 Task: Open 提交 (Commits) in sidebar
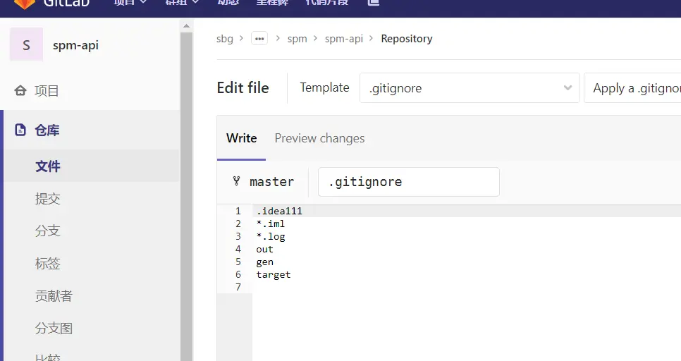click(x=48, y=199)
